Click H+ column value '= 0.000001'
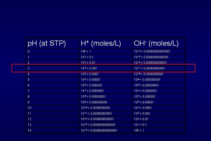Screen dimensions: 211x141 pyautogui.click(x=91, y=85)
